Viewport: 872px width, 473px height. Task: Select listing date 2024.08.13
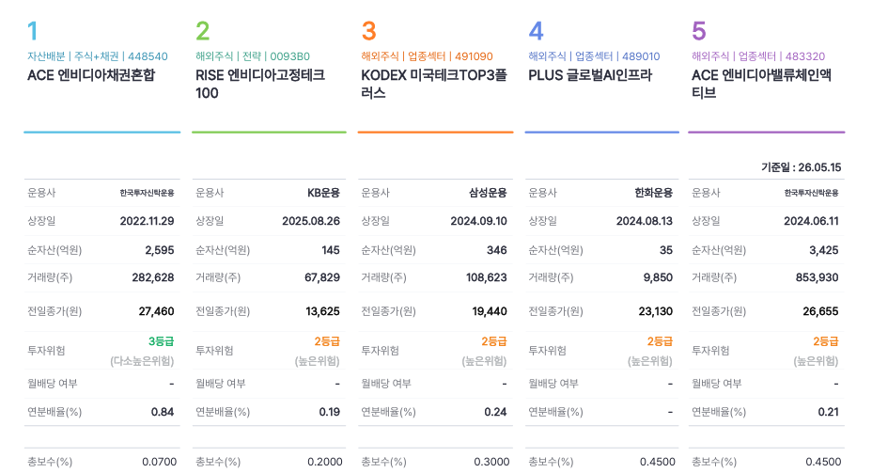click(x=644, y=221)
